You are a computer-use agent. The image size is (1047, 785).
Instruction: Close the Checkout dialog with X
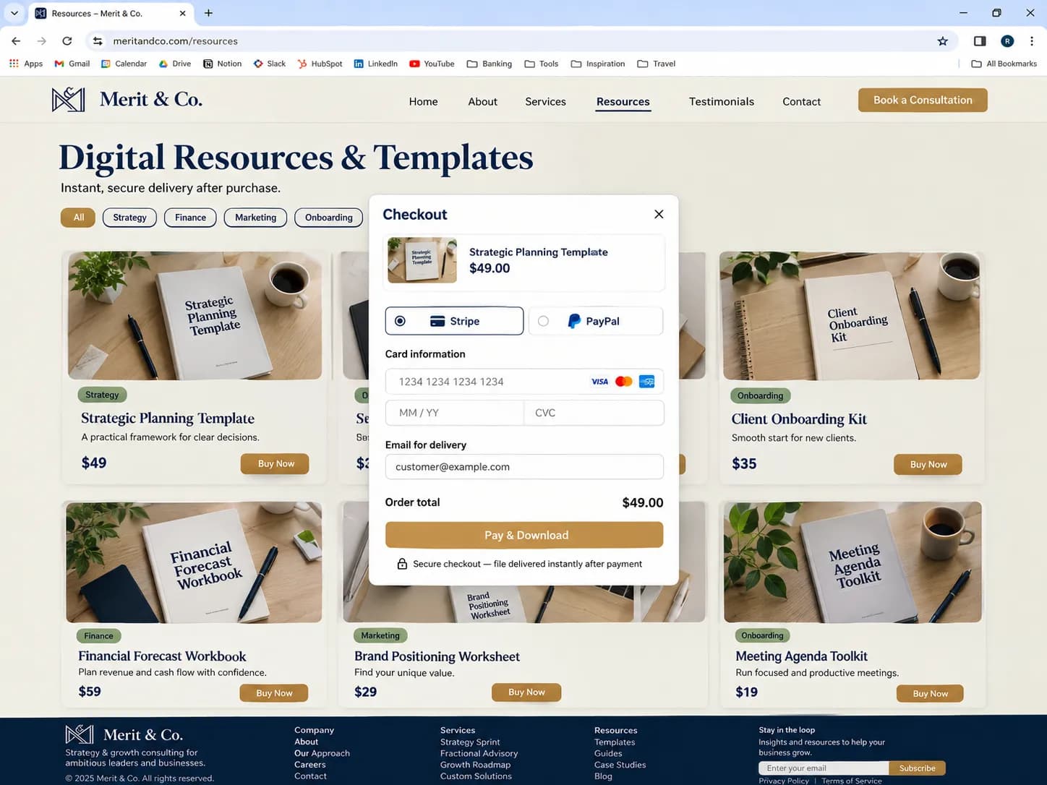659,214
